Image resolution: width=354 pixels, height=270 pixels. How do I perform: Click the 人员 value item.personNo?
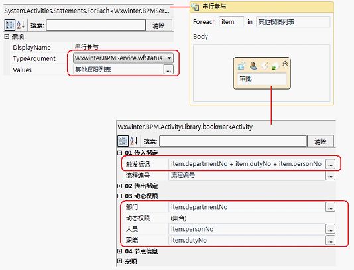(247, 229)
